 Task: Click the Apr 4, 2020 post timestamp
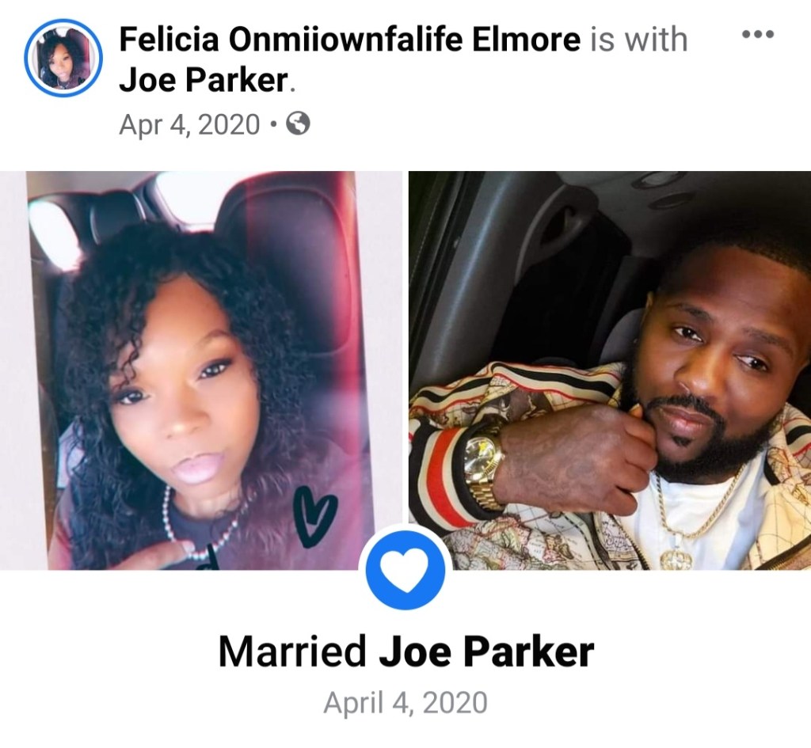tap(189, 124)
